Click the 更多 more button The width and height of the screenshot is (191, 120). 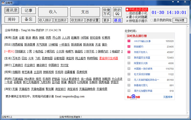[107, 20]
